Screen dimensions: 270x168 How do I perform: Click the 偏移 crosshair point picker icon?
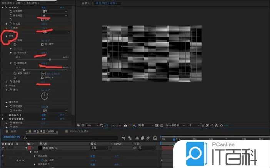pyautogui.click(x=43, y=73)
